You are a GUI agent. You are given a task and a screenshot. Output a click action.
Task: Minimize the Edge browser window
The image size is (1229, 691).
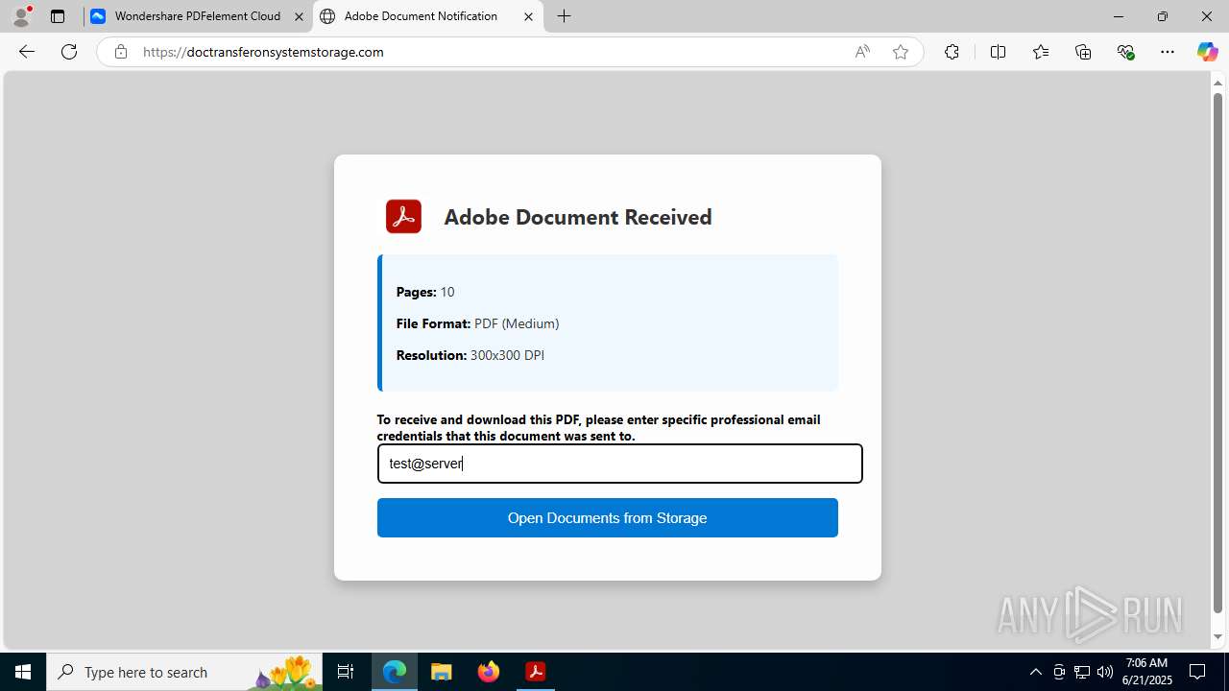click(x=1119, y=16)
